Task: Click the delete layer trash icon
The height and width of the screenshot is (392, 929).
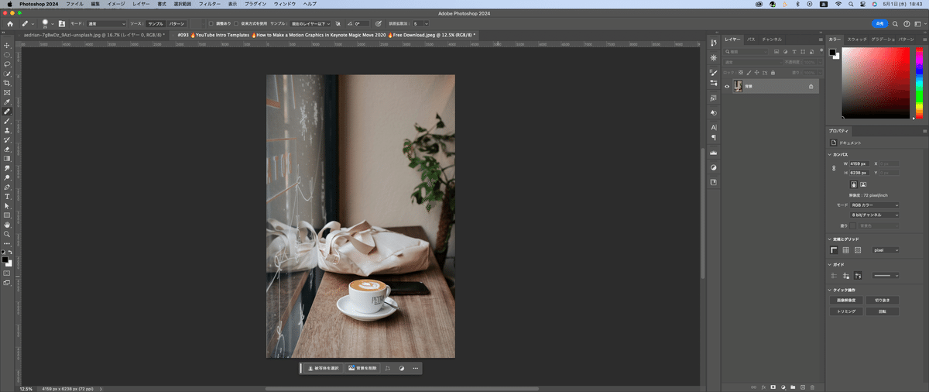Action: [813, 387]
